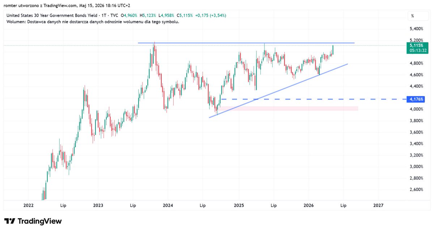
Task: Click the 2022 time axis label
Action: tap(28, 205)
